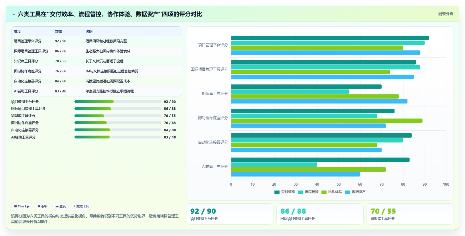This screenshot has width=465, height=236.
Task: Click the green 协作体验 bar for 即时协作底座评分
Action: point(327,121)
